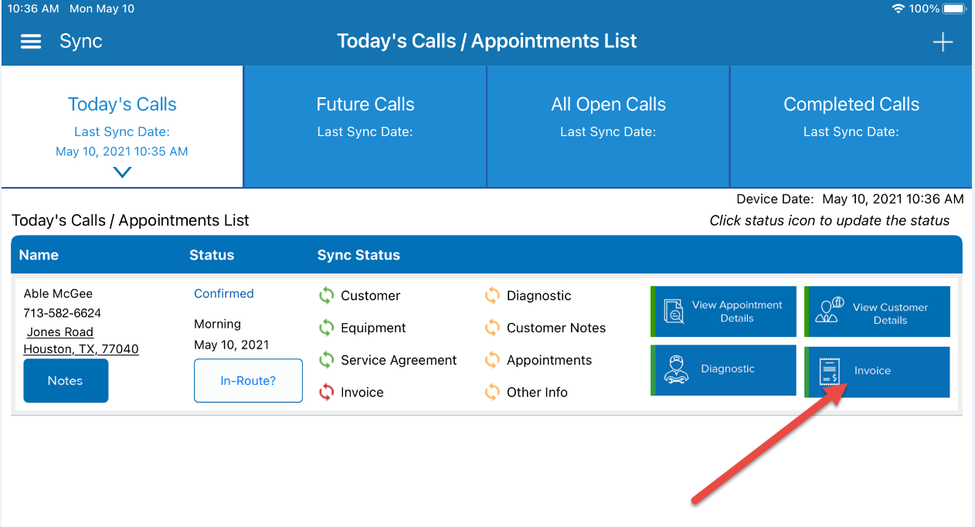Image resolution: width=975 pixels, height=527 pixels.
Task: Tap In-Route? to change appointment status
Action: (x=248, y=380)
